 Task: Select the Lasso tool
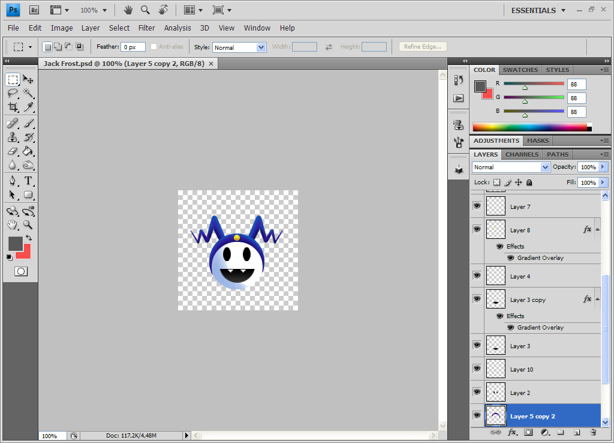click(13, 93)
